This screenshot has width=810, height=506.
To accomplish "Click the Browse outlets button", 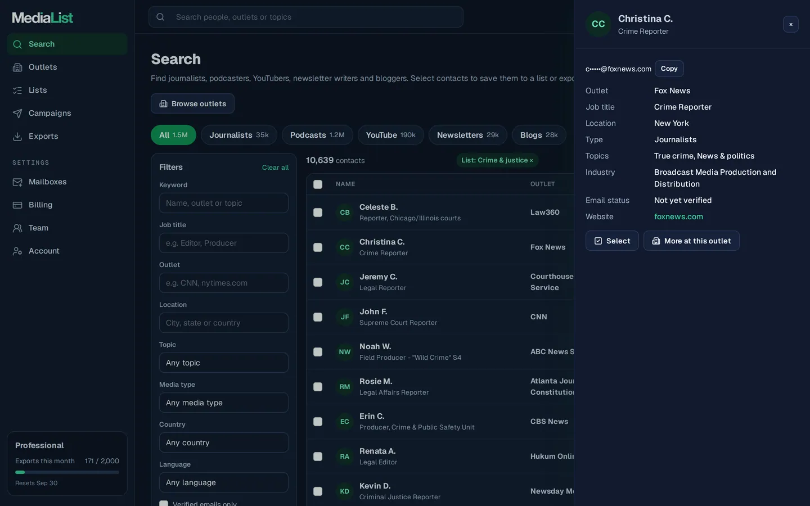I will coord(192,103).
